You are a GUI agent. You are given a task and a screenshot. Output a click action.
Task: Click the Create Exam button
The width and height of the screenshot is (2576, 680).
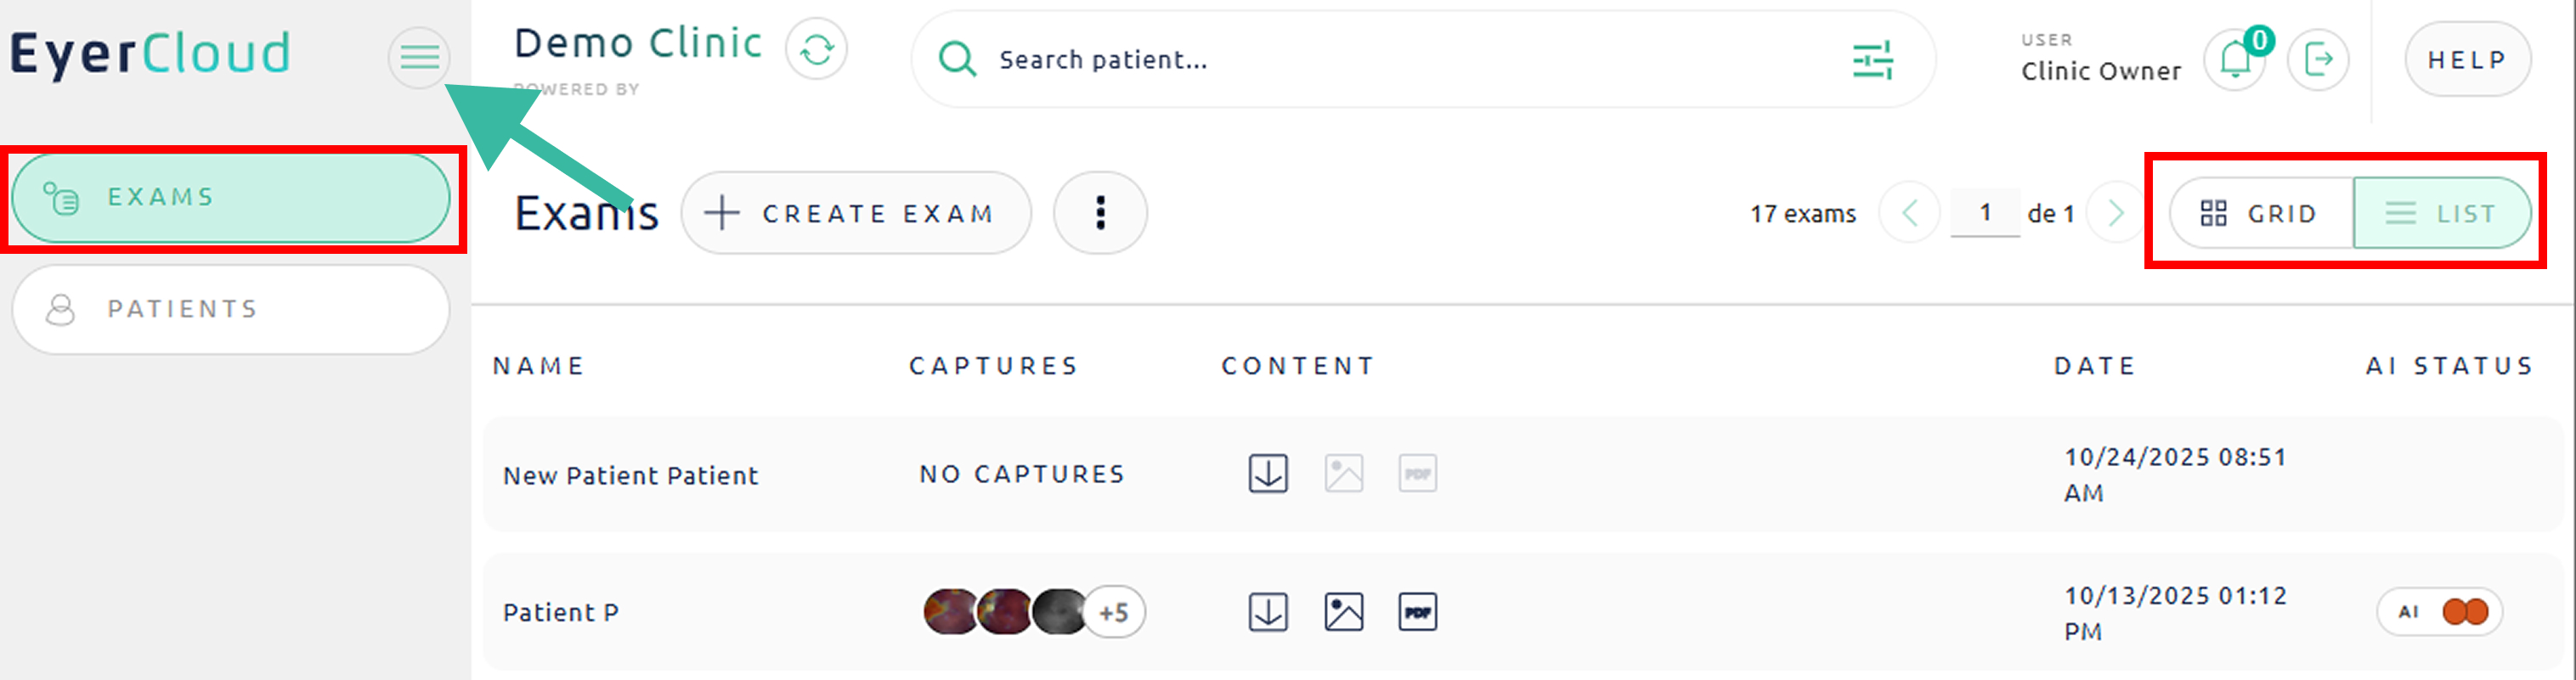(x=856, y=213)
